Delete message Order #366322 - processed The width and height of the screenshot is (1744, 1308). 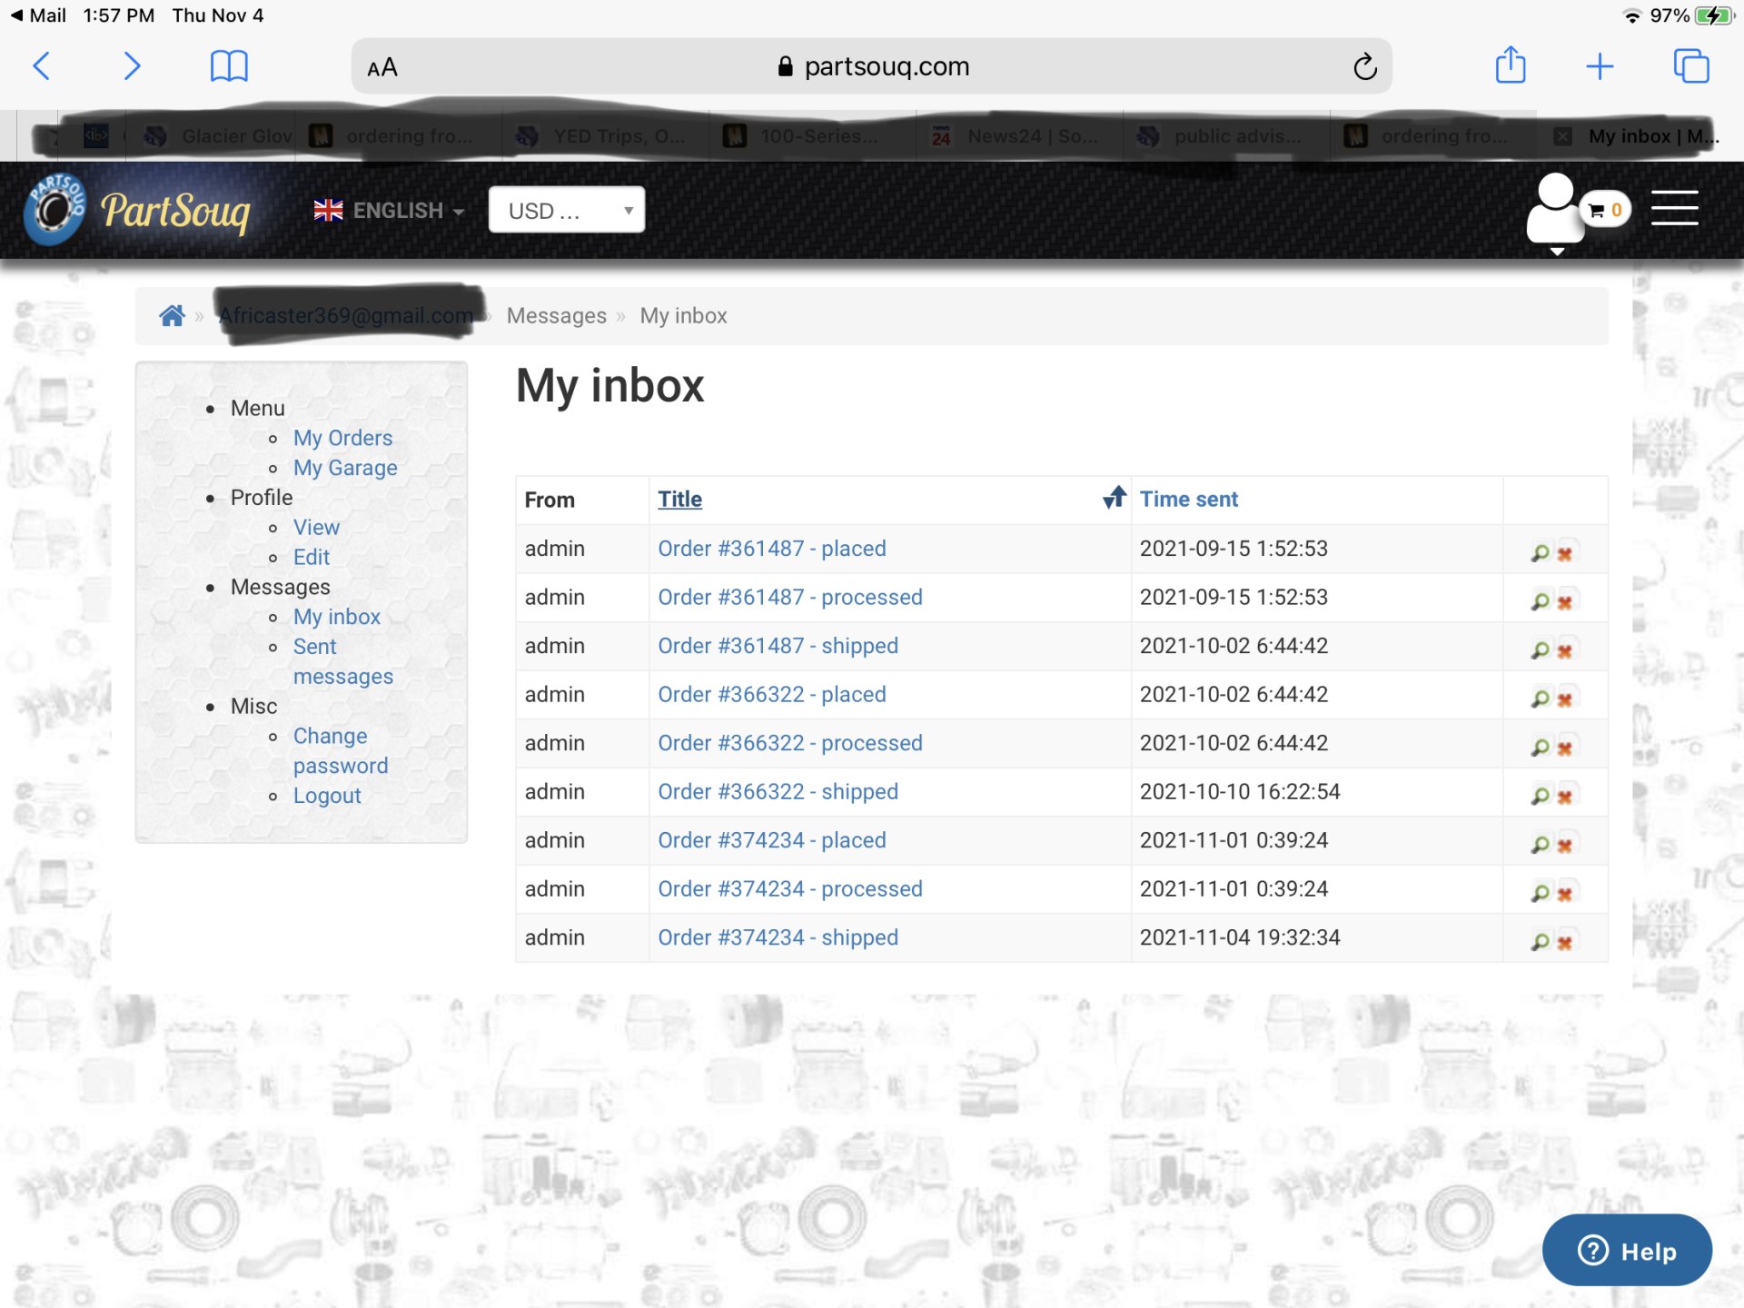tap(1564, 748)
